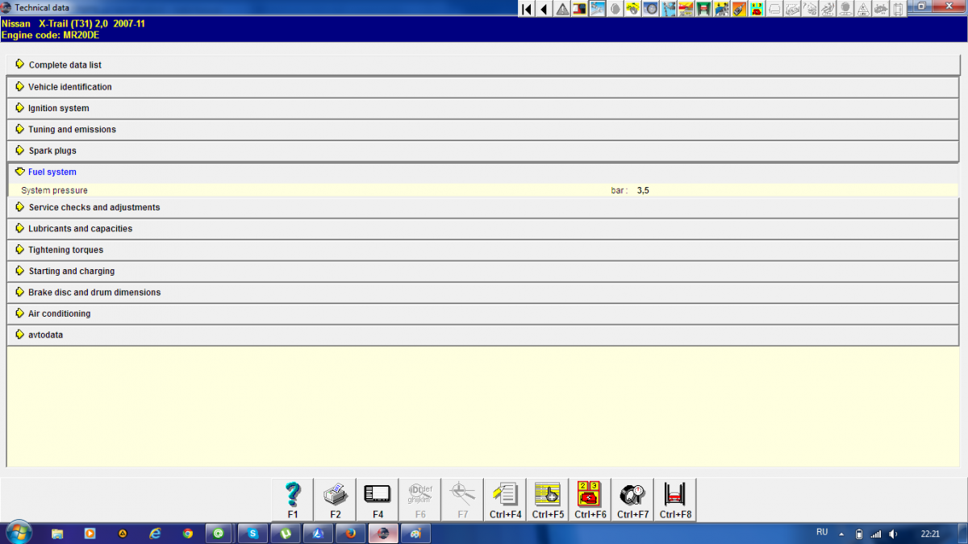Expand the avtodata section
This screenshot has width=968, height=544.
pos(483,334)
